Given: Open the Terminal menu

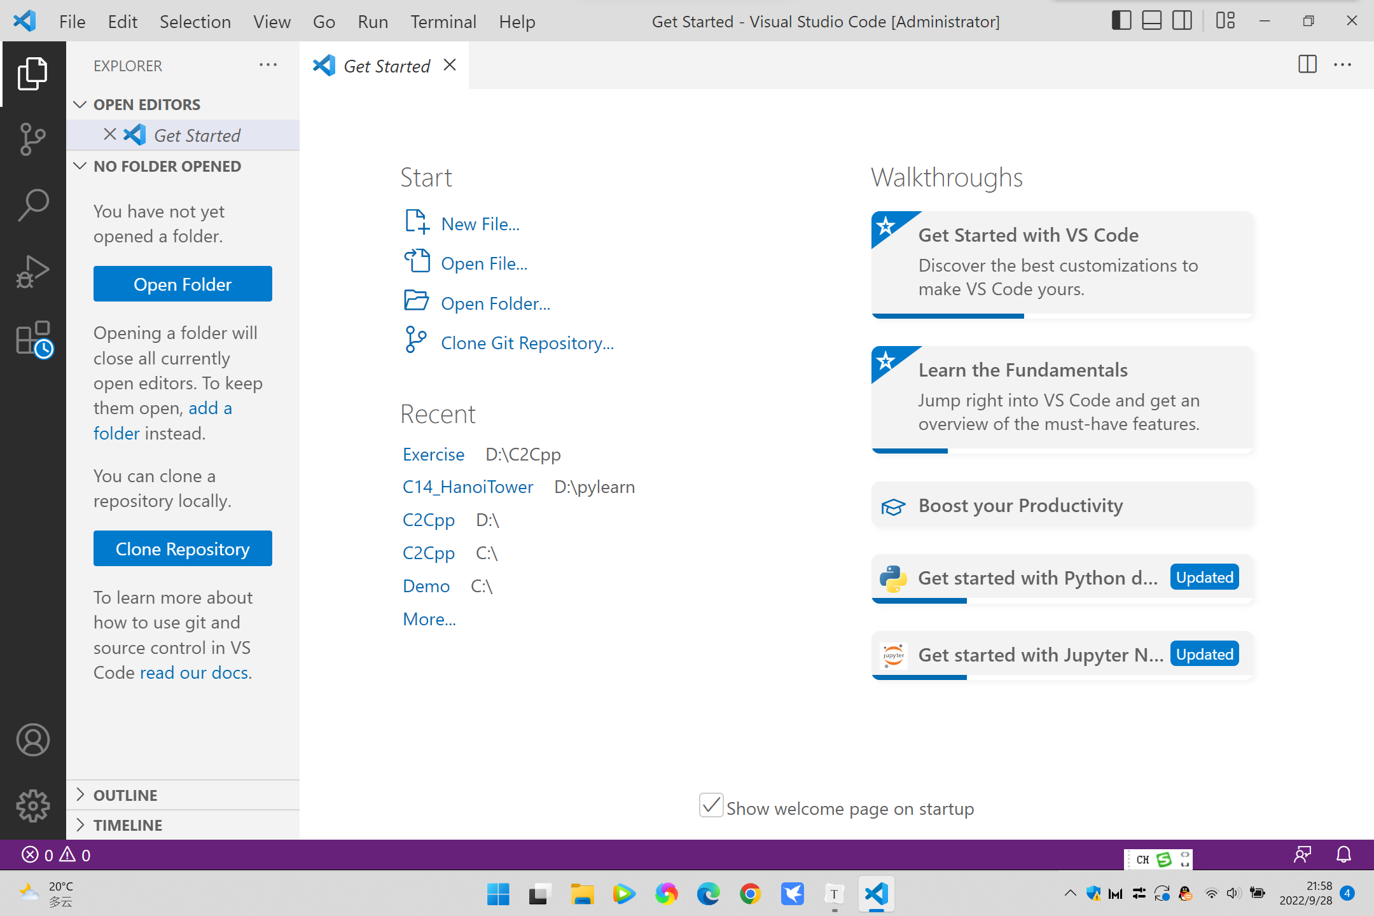Looking at the screenshot, I should (x=443, y=21).
